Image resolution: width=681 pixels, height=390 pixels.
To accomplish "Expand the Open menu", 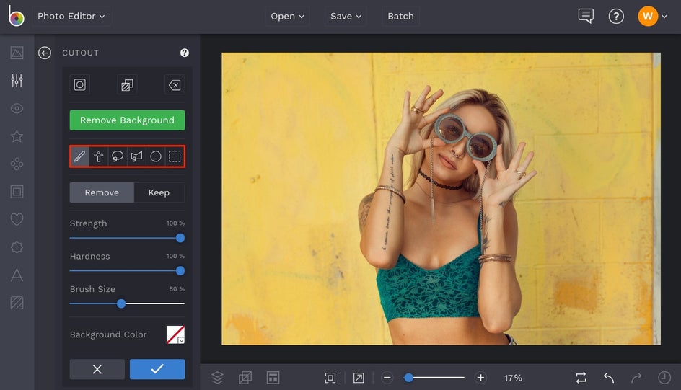I will point(287,16).
